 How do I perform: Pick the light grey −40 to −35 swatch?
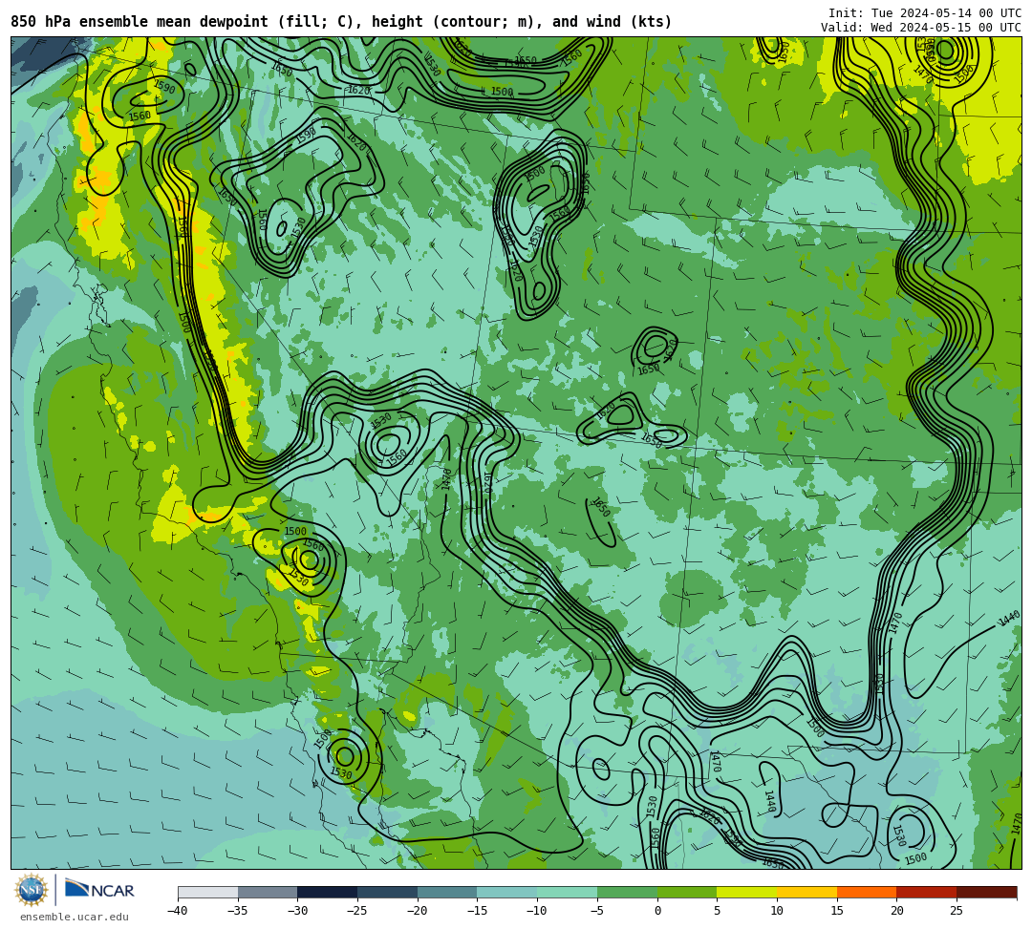pos(208,892)
